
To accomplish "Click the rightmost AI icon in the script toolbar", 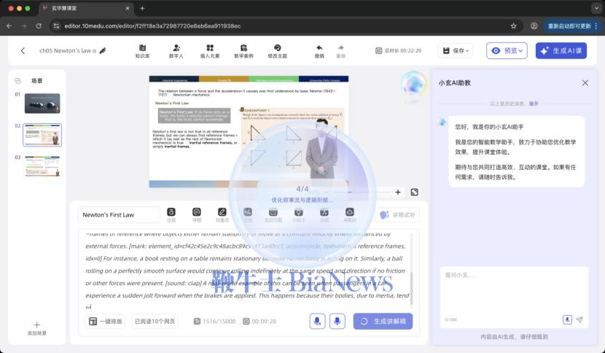I will pyautogui.click(x=350, y=212).
